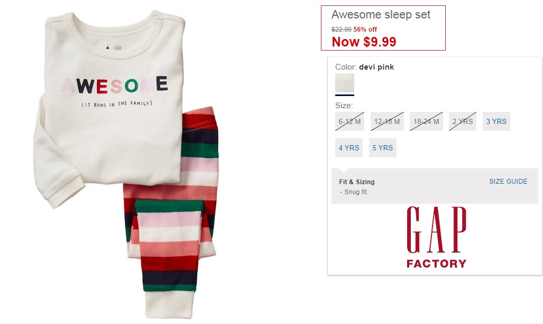This screenshot has height=324, width=543.
Task: Click the unavailable 12-18 M size
Action: click(x=387, y=121)
